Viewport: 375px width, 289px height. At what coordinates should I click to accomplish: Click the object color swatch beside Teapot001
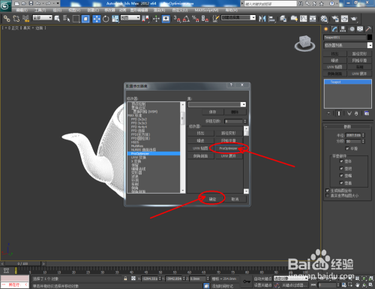pyautogui.click(x=370, y=38)
